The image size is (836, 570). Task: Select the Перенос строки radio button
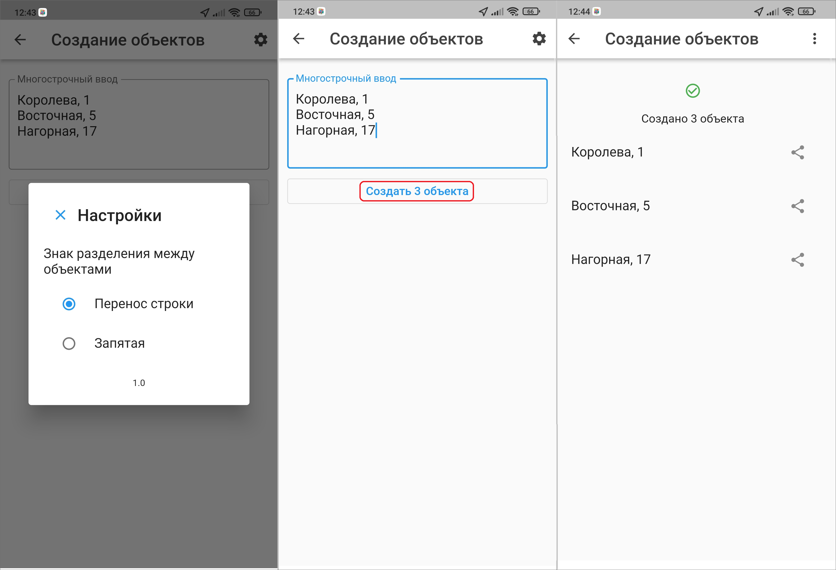(x=69, y=304)
